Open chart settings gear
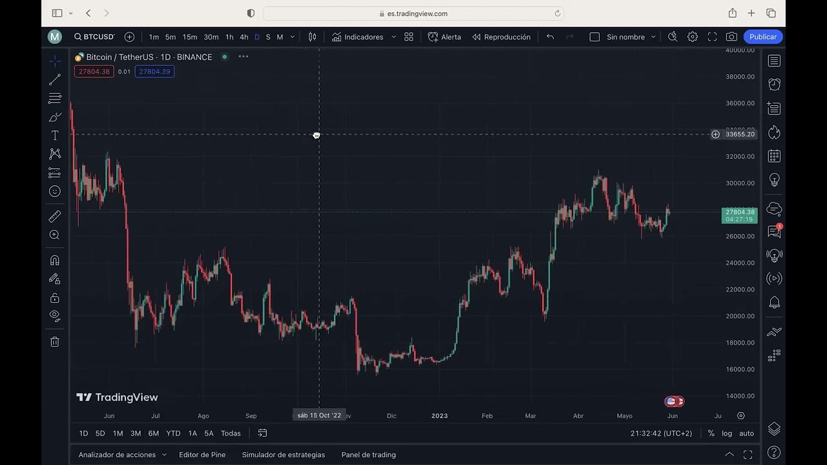 point(693,37)
